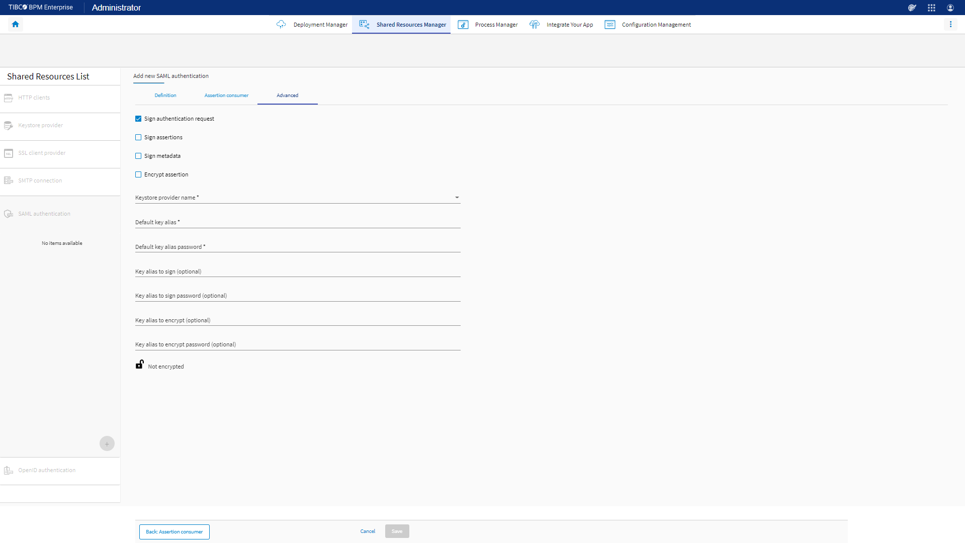Open the vertical three-dot overflow menu
This screenshot has height=543, width=965.
coord(950,24)
